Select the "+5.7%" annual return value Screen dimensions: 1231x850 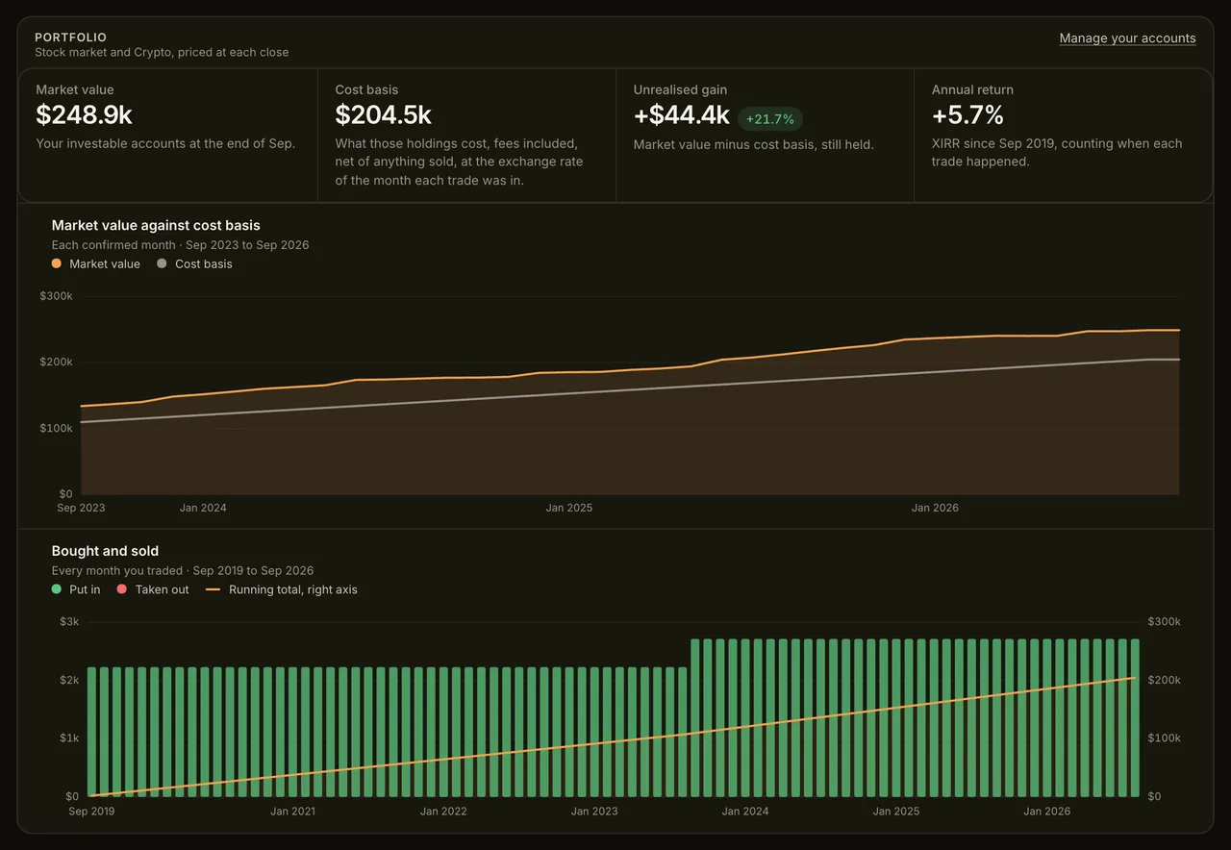(967, 115)
